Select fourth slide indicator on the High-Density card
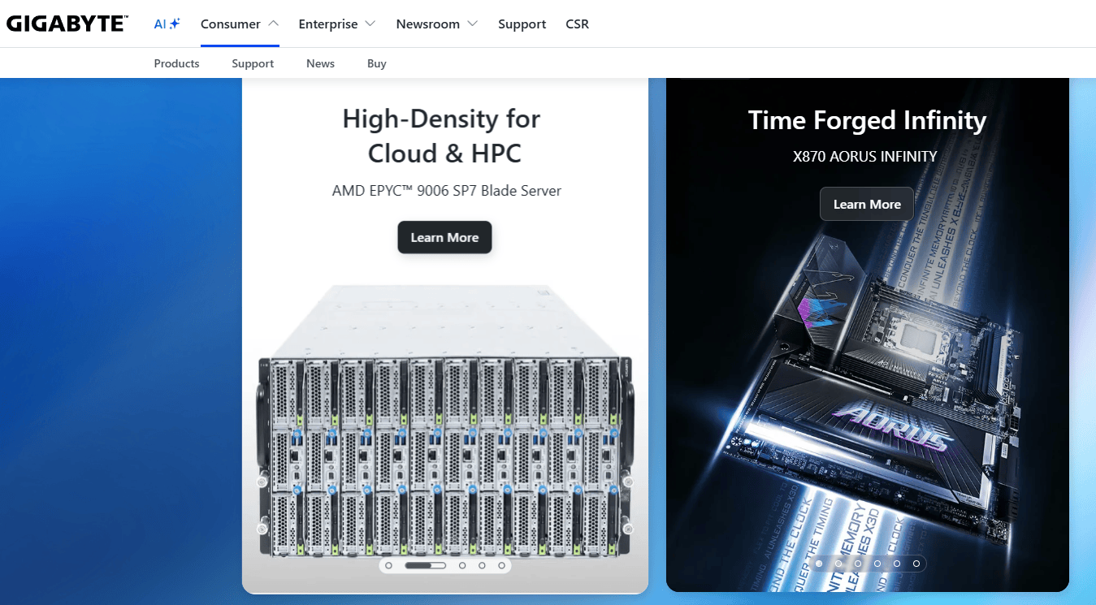The image size is (1096, 605). (x=482, y=565)
